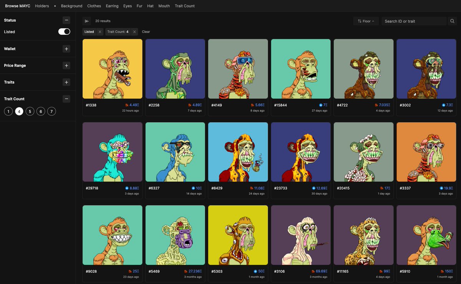The image size is (461, 284).
Task: Select trait count 5
Action: (x=30, y=112)
